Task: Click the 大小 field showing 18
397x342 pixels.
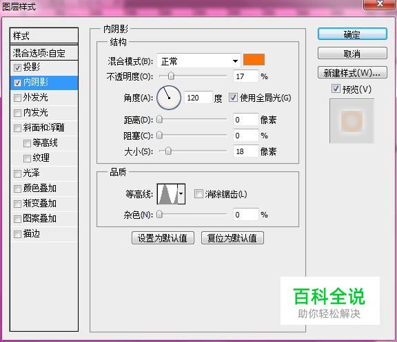Action: [x=246, y=151]
